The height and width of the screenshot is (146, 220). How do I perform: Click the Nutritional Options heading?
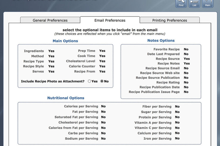point(66,98)
